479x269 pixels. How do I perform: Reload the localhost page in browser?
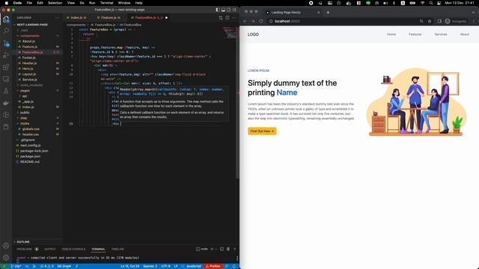pos(261,21)
